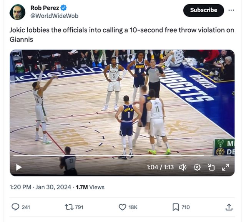Play the video
The width and height of the screenshot is (246, 222).
tap(18, 167)
